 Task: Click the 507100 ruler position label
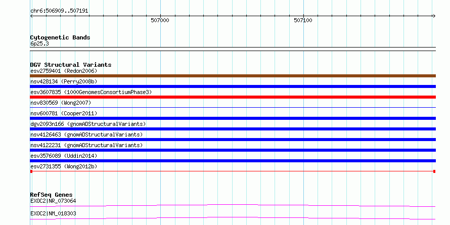303,20
